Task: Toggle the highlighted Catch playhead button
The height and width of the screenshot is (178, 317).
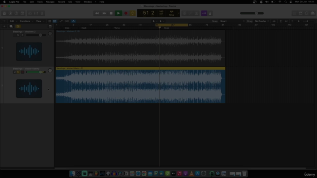Action: tap(74, 21)
